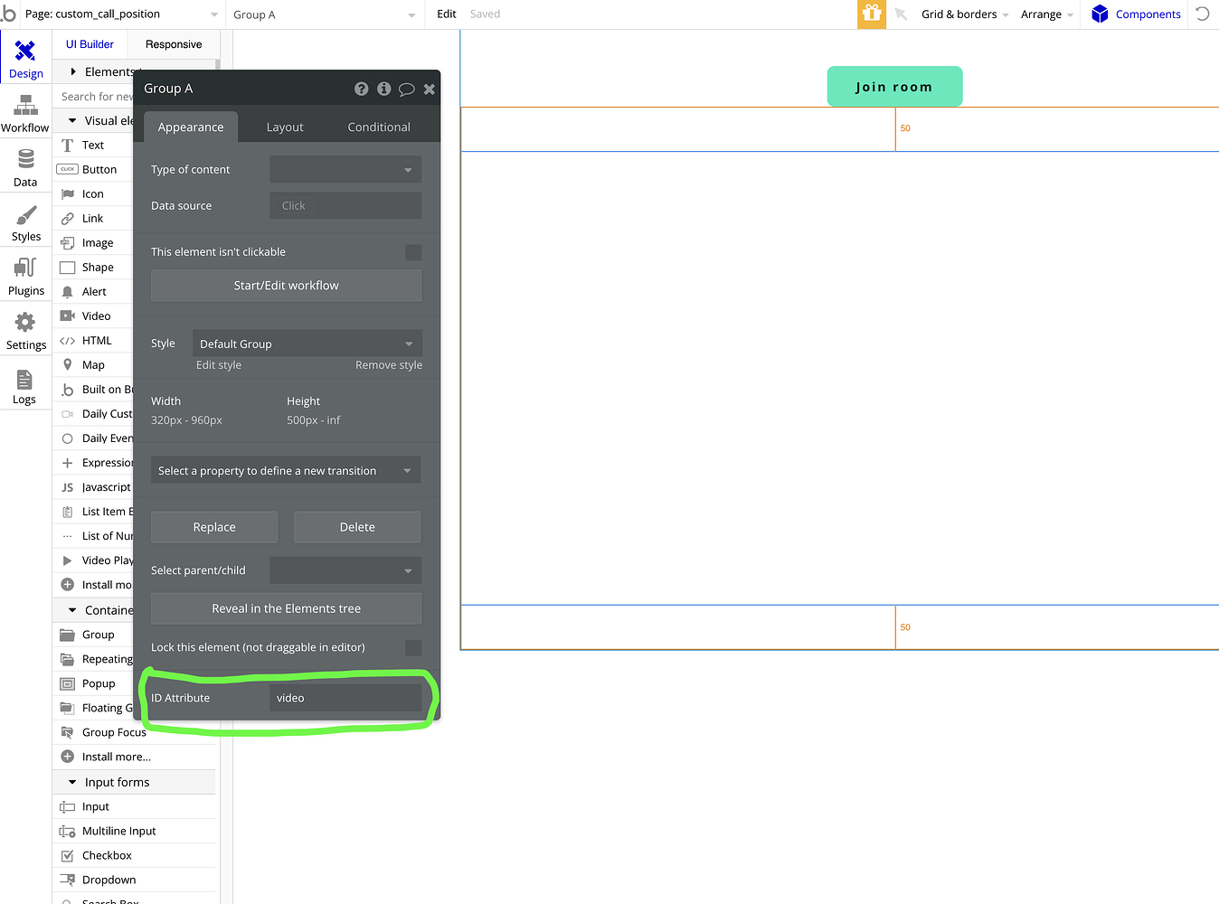Select the Icon element flag icon
Screen dimensions: 1219x904
click(67, 193)
